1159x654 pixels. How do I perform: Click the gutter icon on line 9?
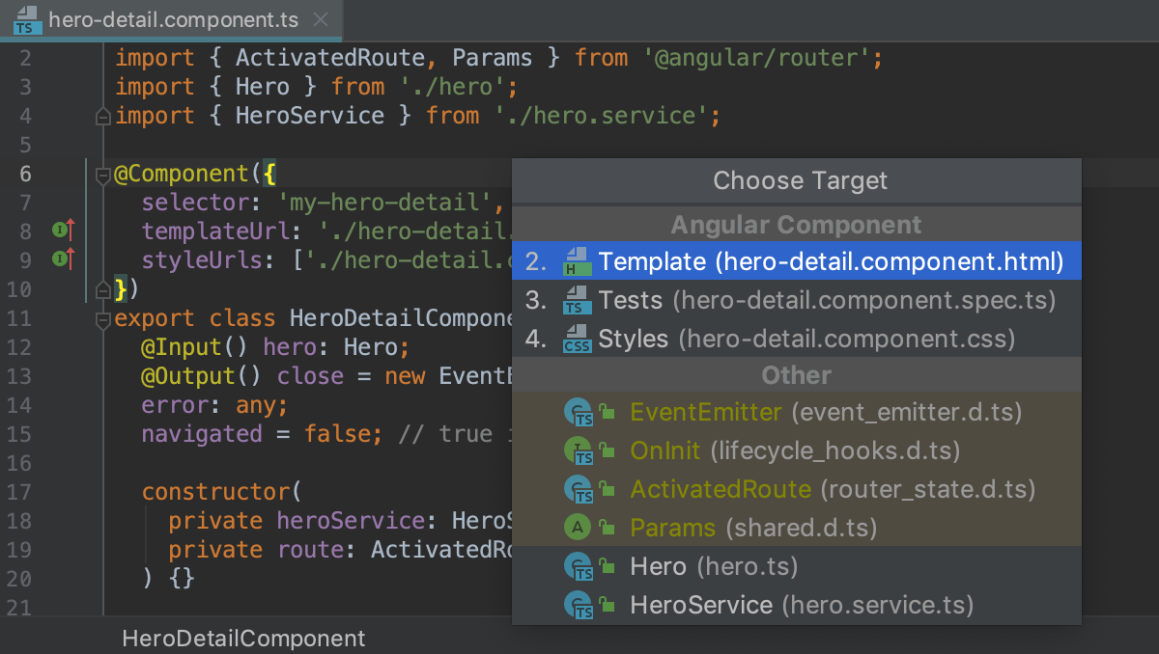pos(64,259)
